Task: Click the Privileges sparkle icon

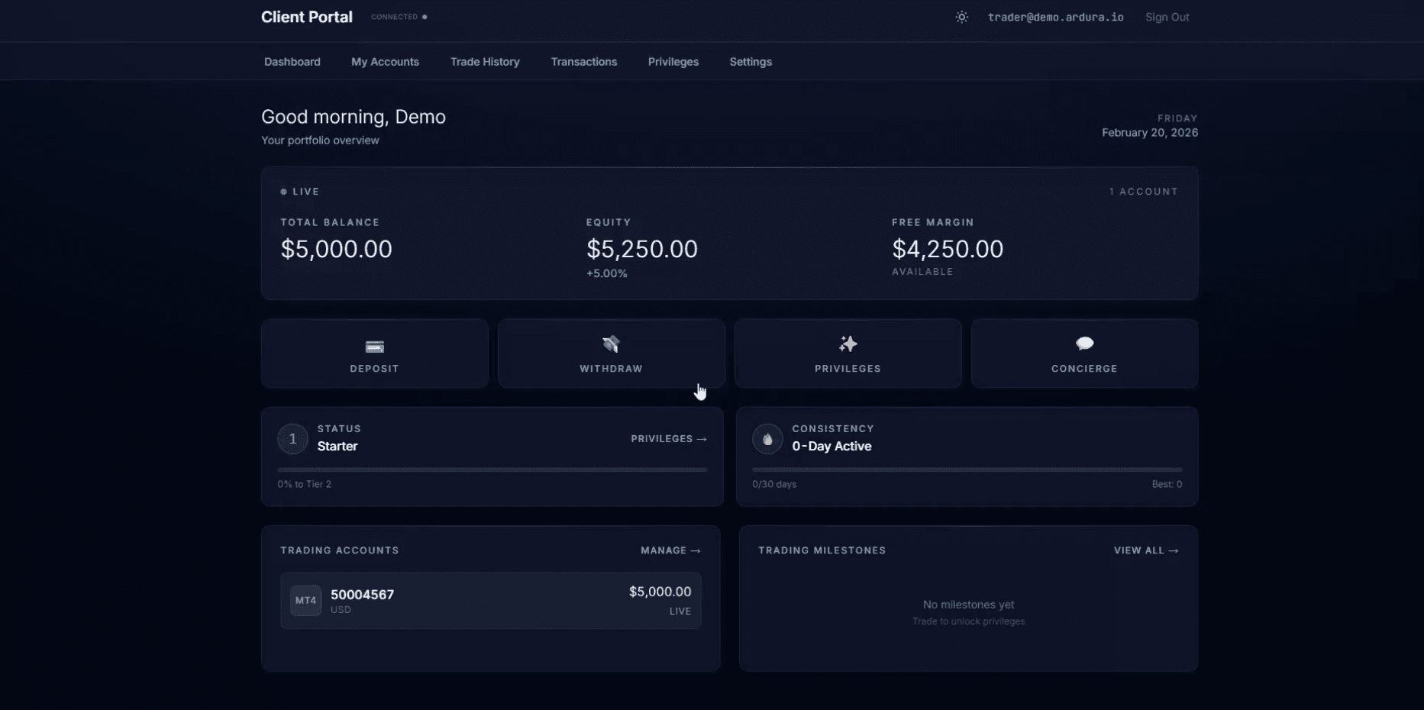Action: (x=848, y=344)
